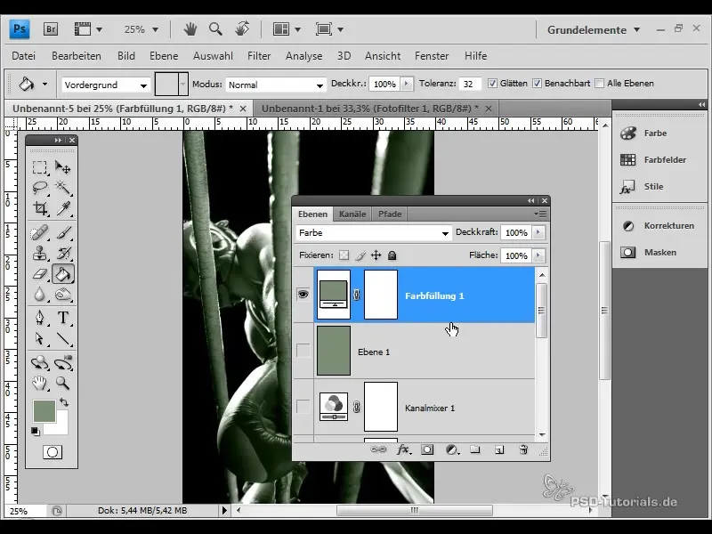Toggle Quick Mask mode
This screenshot has height=534, width=712.
[x=53, y=452]
